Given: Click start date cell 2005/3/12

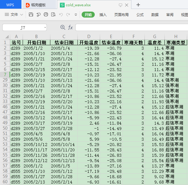Looking at the screenshot, I should 36,118.
